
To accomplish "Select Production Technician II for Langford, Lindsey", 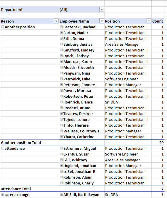I will [128, 50].
